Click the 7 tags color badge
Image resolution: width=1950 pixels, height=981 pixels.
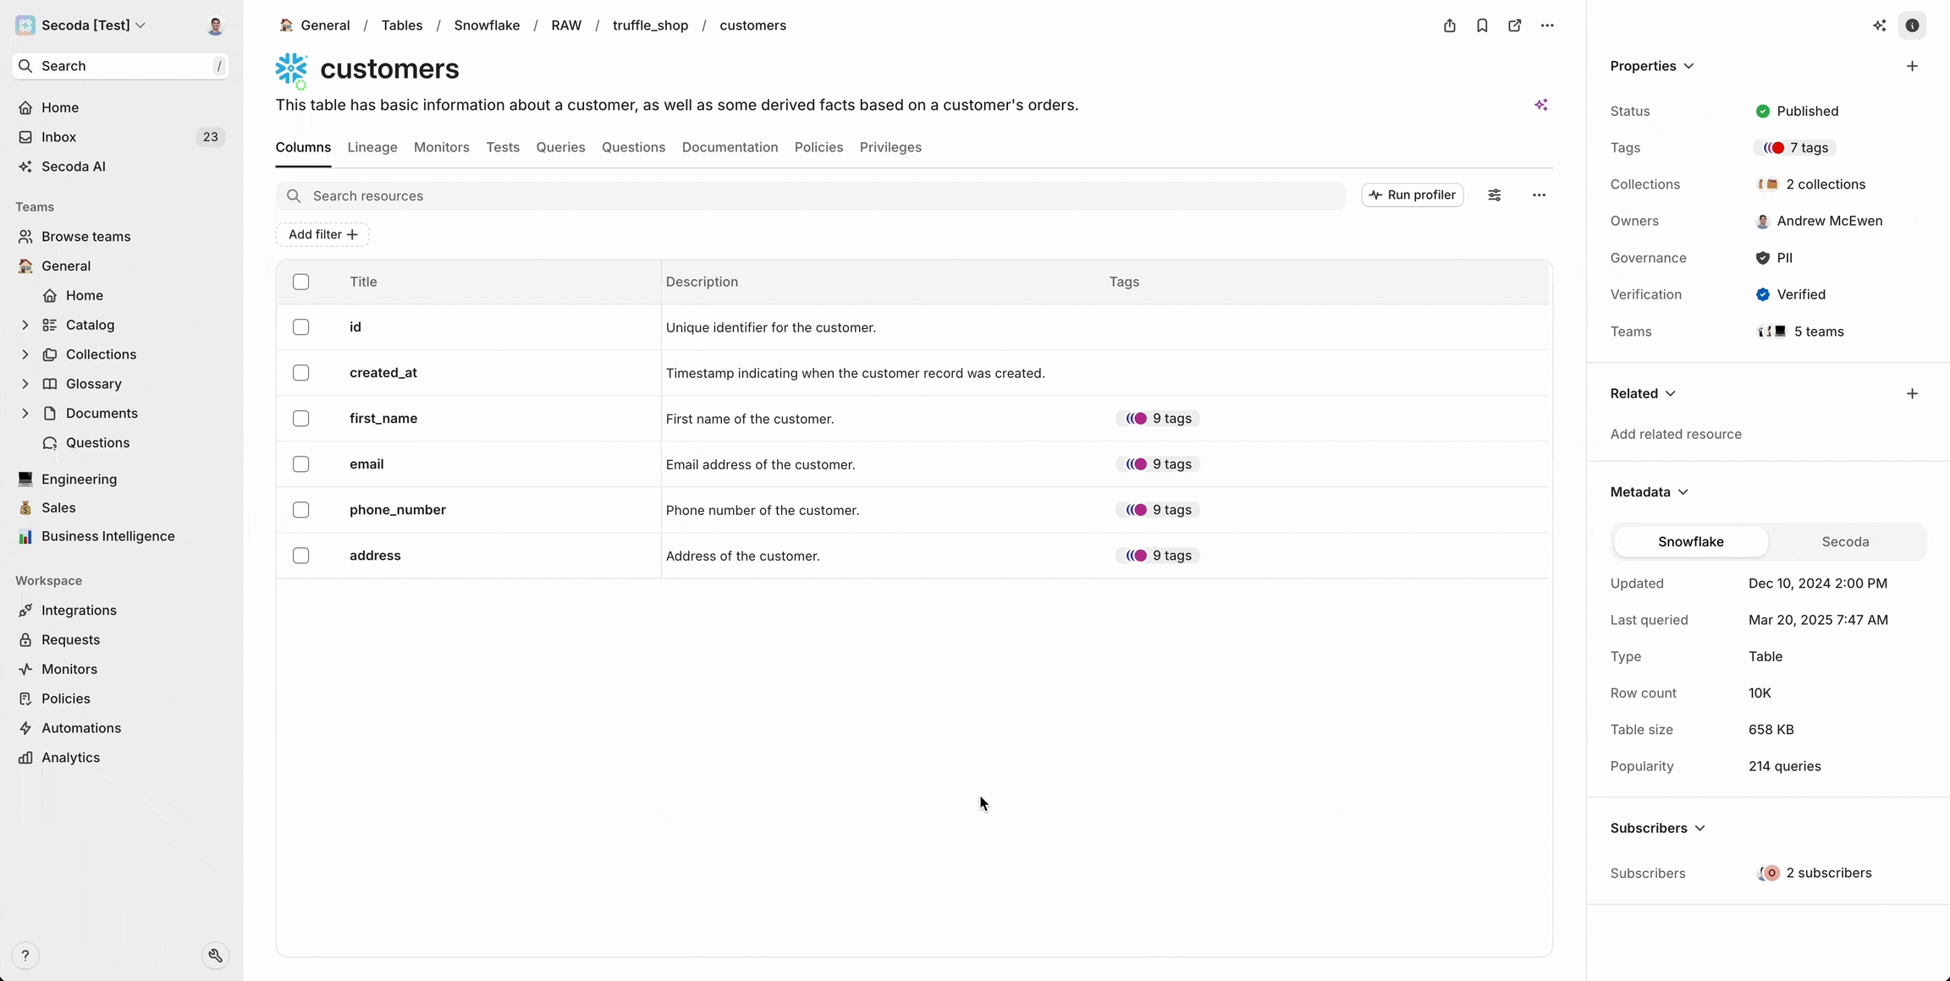coord(1795,148)
